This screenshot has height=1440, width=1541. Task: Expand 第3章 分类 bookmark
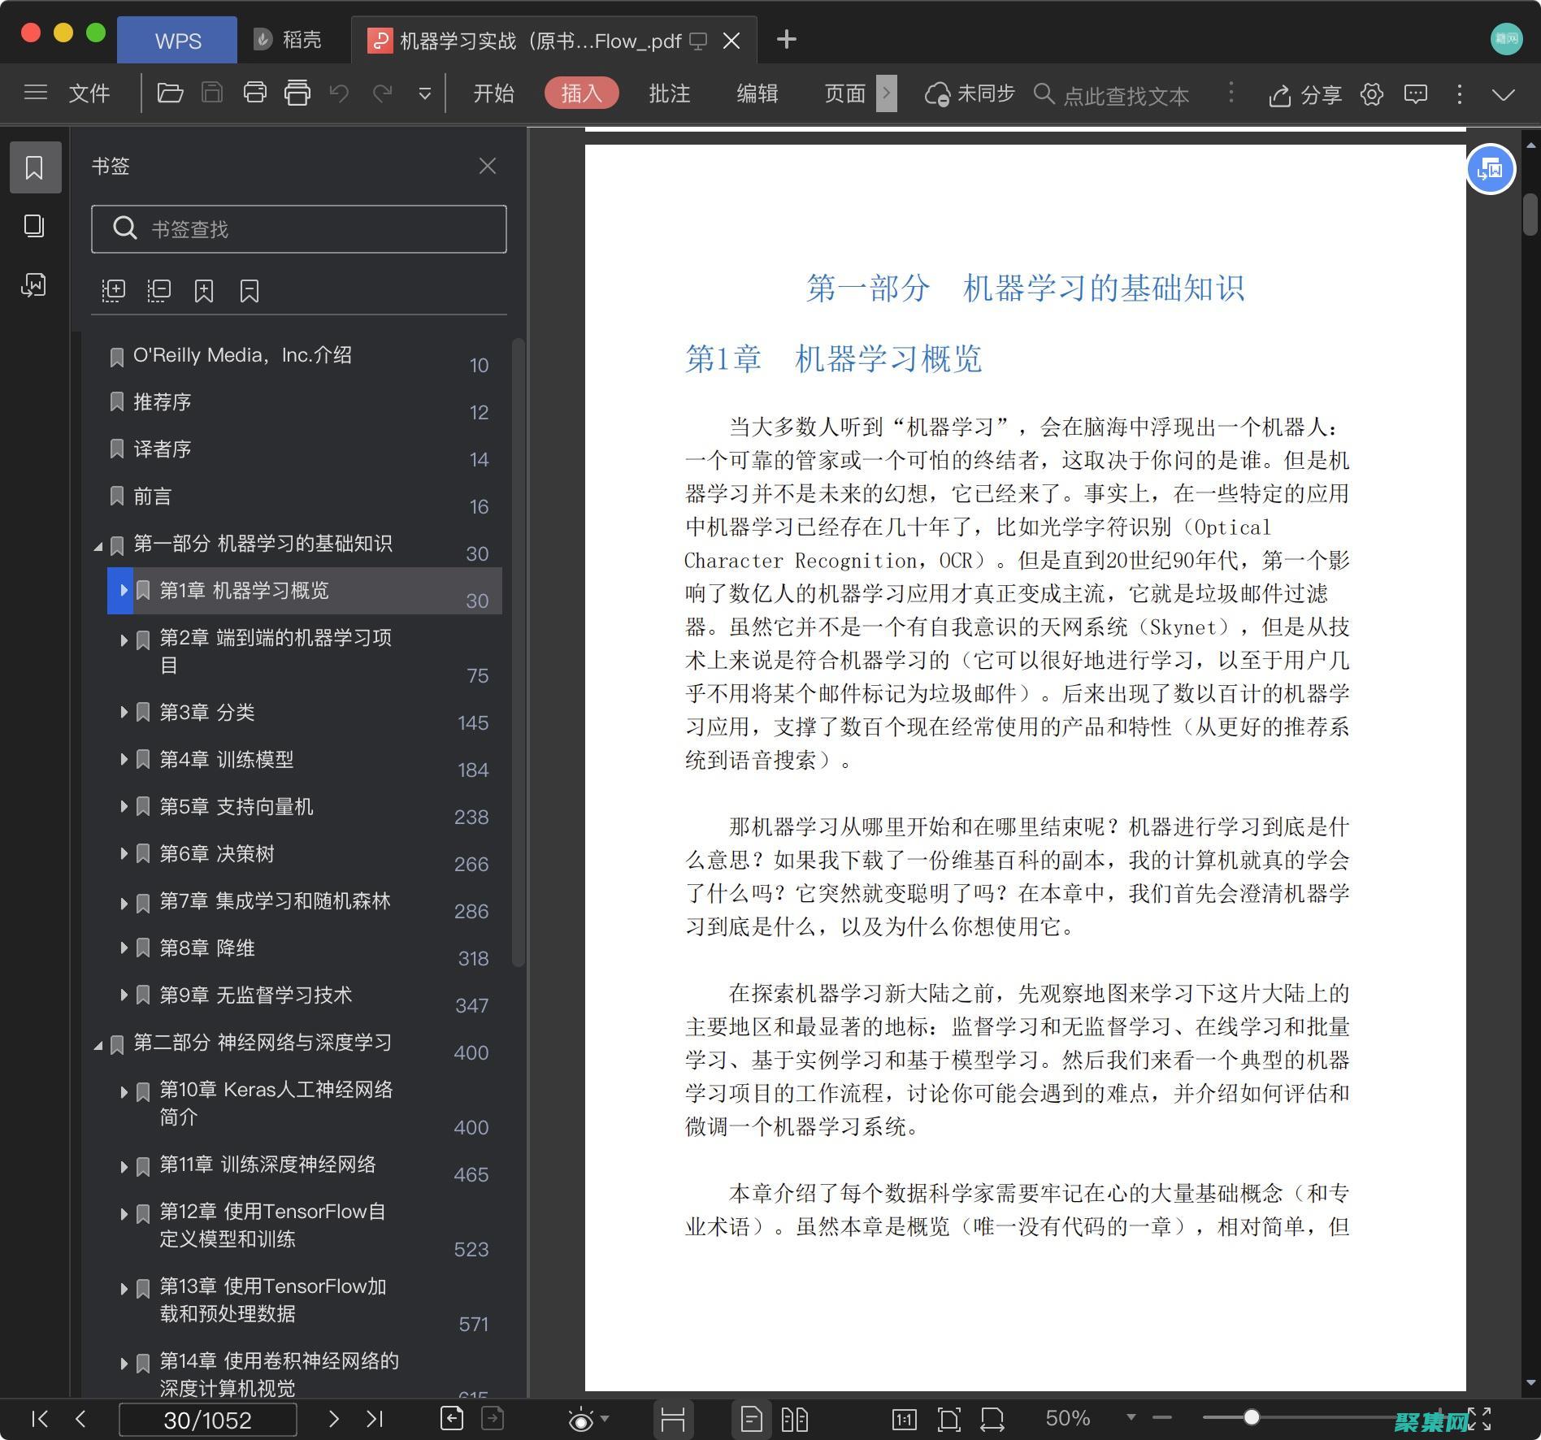point(124,713)
